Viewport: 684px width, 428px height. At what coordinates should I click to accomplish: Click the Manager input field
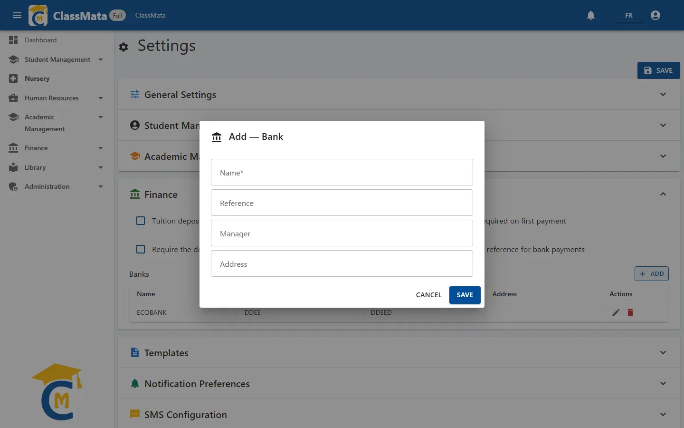[x=342, y=233]
